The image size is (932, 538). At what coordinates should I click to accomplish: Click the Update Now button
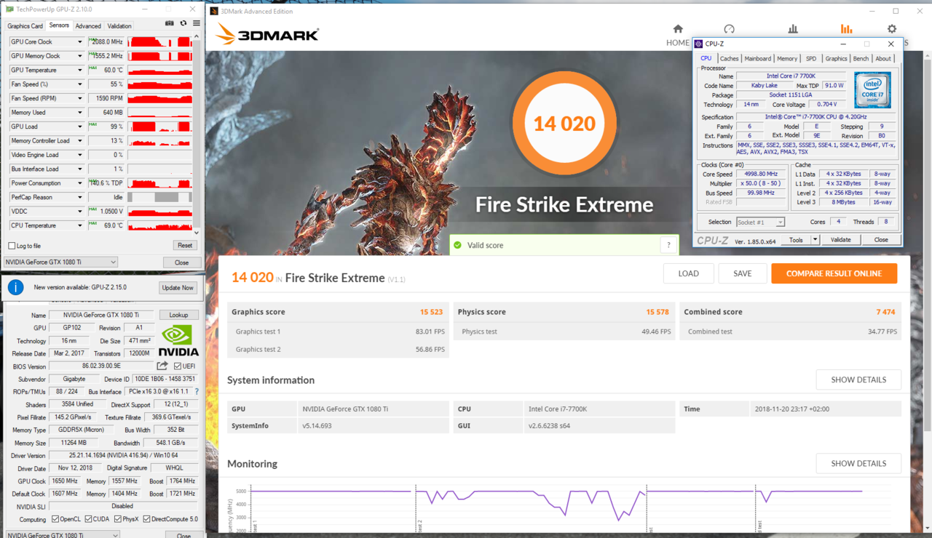(x=178, y=287)
